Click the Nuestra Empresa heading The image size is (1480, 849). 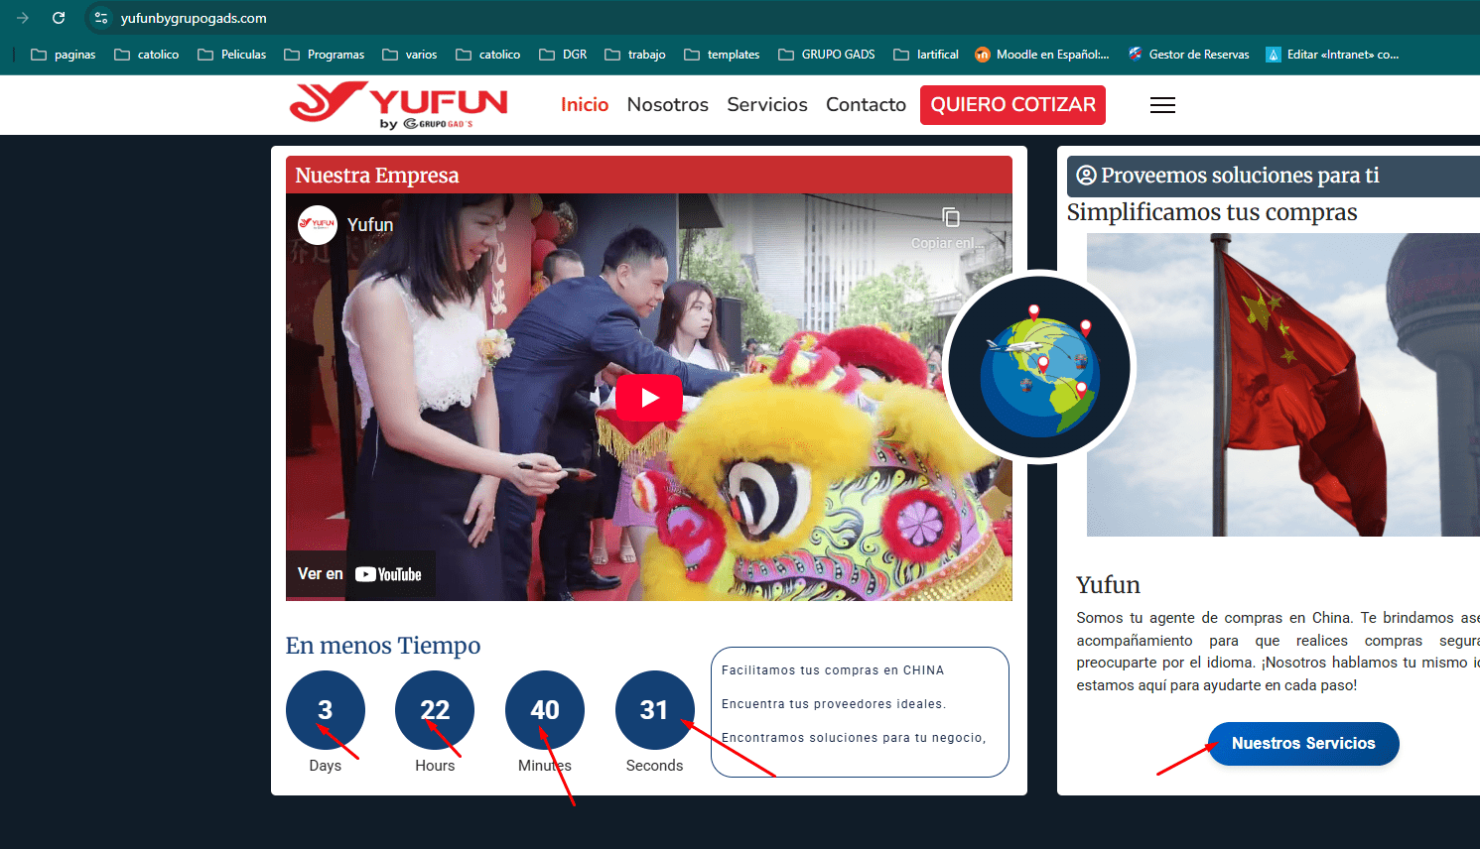click(377, 176)
